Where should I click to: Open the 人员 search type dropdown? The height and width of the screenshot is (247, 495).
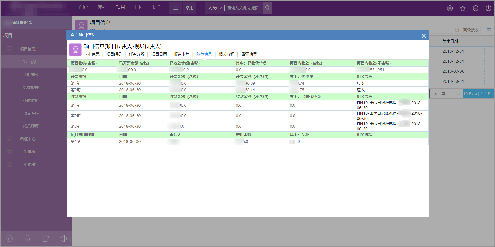215,8
